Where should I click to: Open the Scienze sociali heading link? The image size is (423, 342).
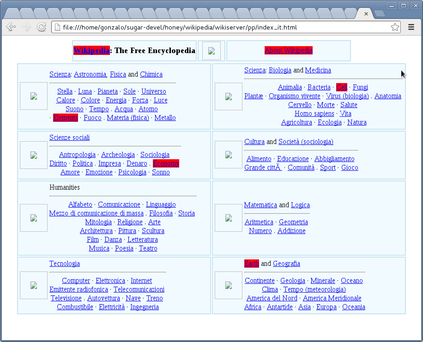[x=69, y=138]
